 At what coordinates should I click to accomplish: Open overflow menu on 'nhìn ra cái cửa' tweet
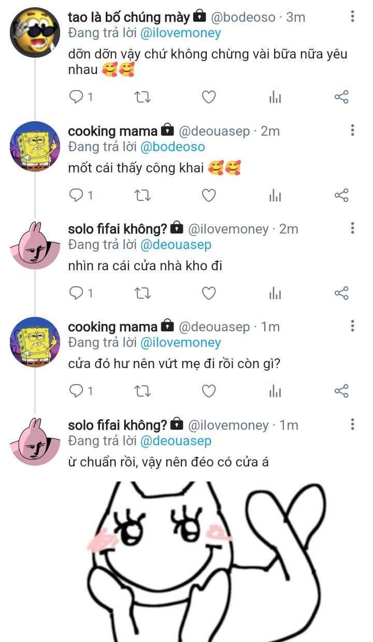352,228
